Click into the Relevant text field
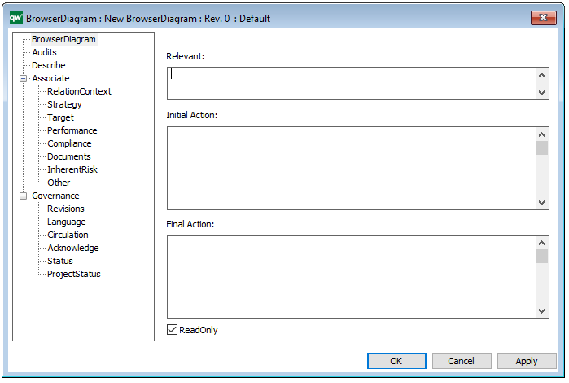 [x=351, y=83]
